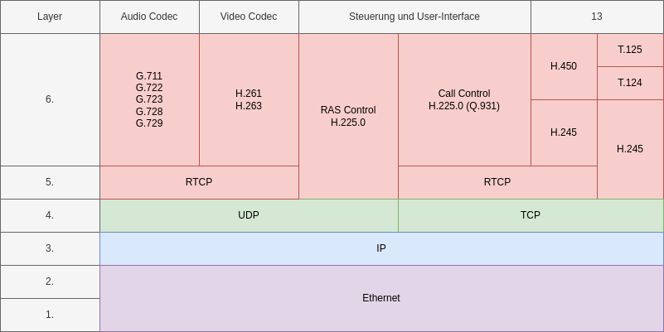Image resolution: width=664 pixels, height=332 pixels.
Task: Click the H.245 cell directly below H.450
Action: coord(564,132)
